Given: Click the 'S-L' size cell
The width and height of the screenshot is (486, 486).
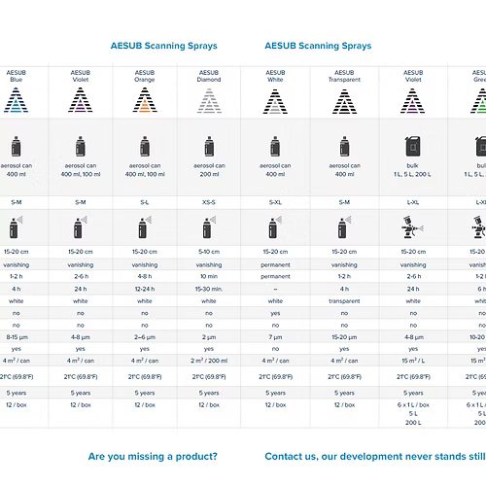Looking at the screenshot, I should click(x=145, y=202).
